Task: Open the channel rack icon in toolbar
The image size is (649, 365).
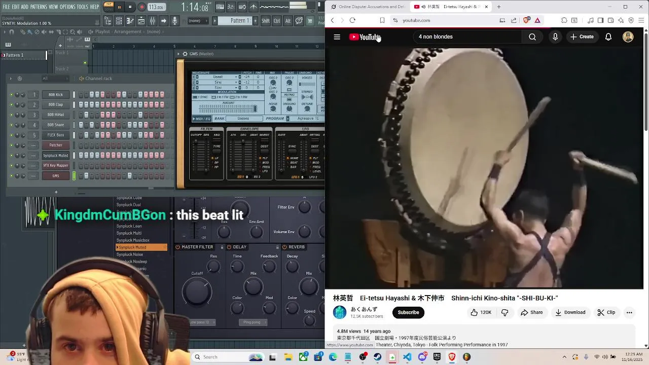Action: (x=119, y=21)
